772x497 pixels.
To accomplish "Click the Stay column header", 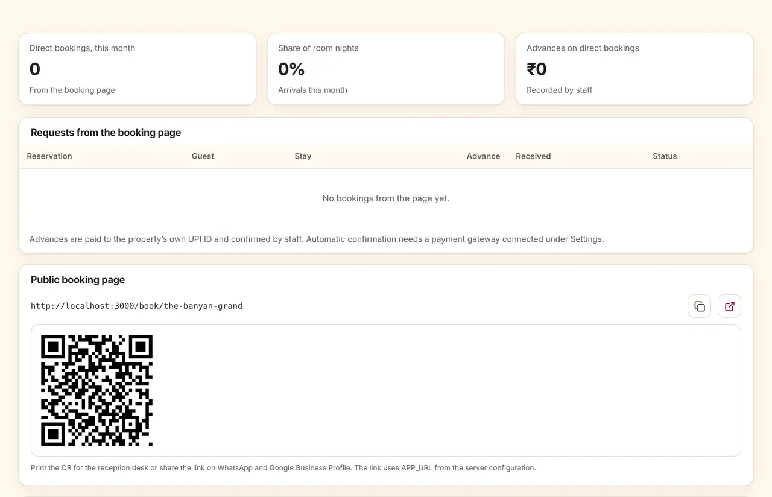I will click(303, 156).
